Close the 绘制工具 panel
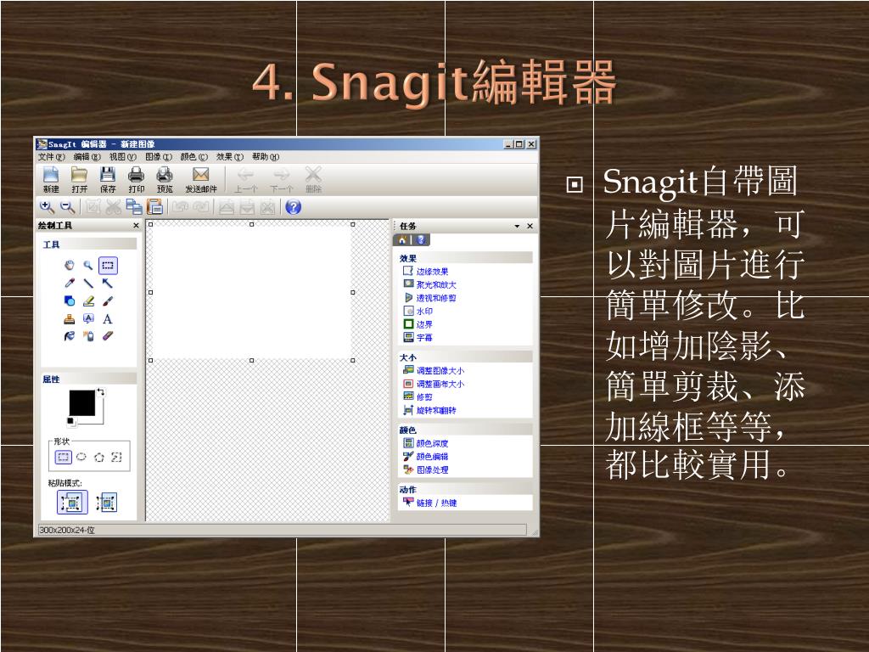The height and width of the screenshot is (652, 869). [x=137, y=226]
